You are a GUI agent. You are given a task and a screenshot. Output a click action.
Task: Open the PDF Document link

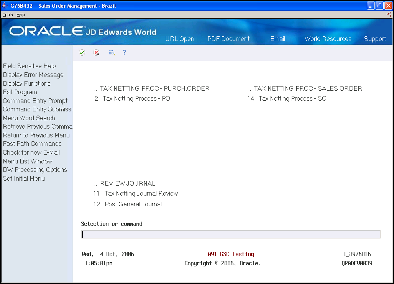click(x=228, y=39)
